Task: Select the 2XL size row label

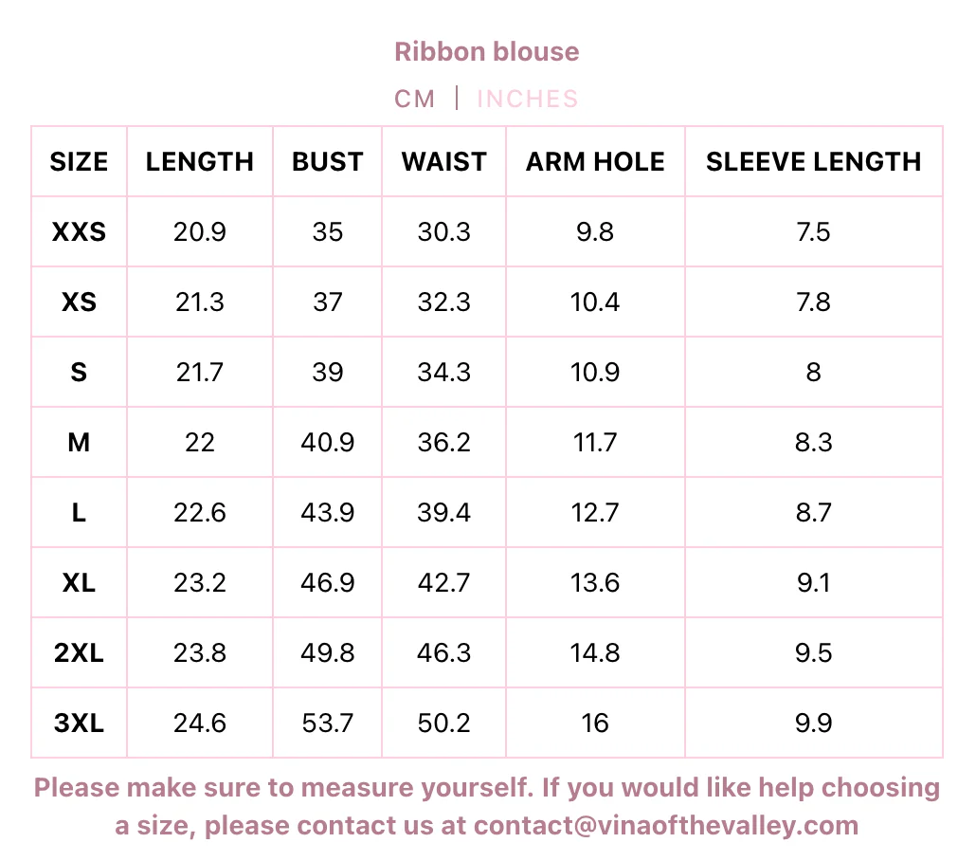Action: (79, 652)
